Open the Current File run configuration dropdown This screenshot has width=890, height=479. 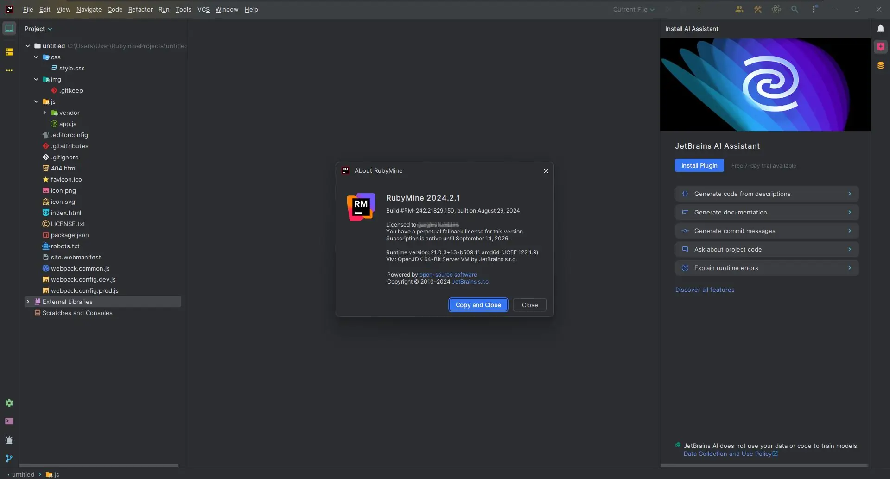click(x=634, y=9)
